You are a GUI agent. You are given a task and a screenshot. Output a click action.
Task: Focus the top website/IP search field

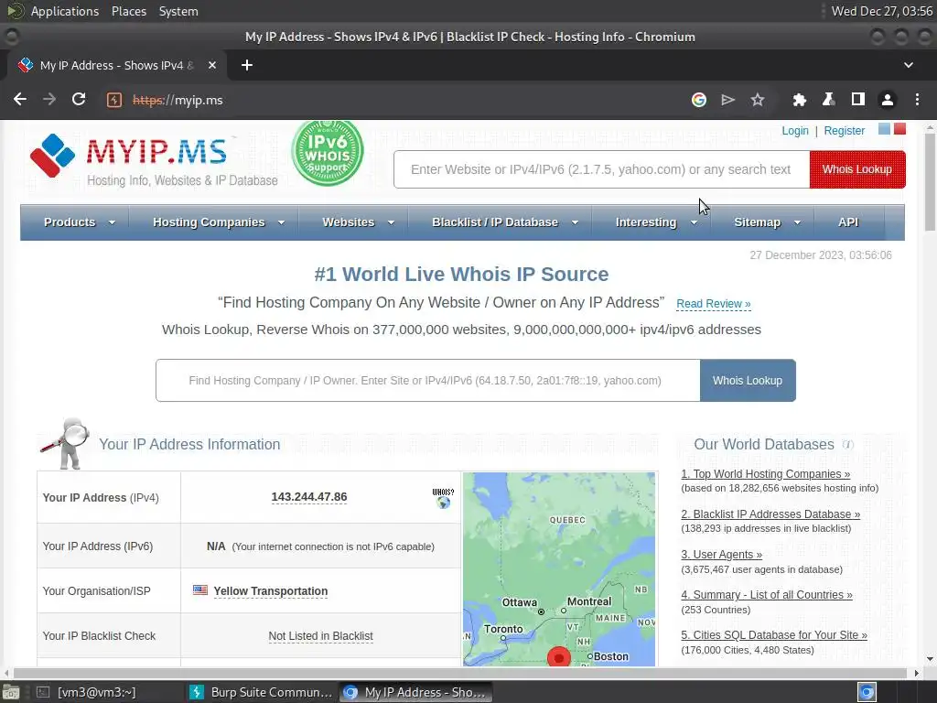click(x=601, y=169)
